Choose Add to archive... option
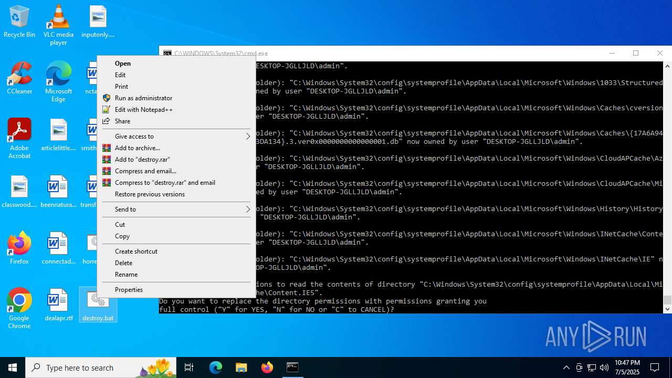This screenshot has height=378, width=672. click(176, 148)
